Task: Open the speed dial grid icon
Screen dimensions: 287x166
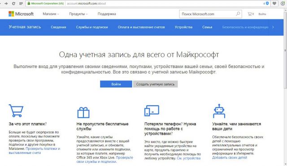Action: 21,3
